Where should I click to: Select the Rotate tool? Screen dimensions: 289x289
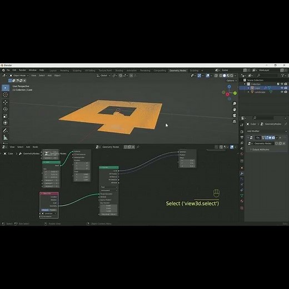[x=6, y=109]
